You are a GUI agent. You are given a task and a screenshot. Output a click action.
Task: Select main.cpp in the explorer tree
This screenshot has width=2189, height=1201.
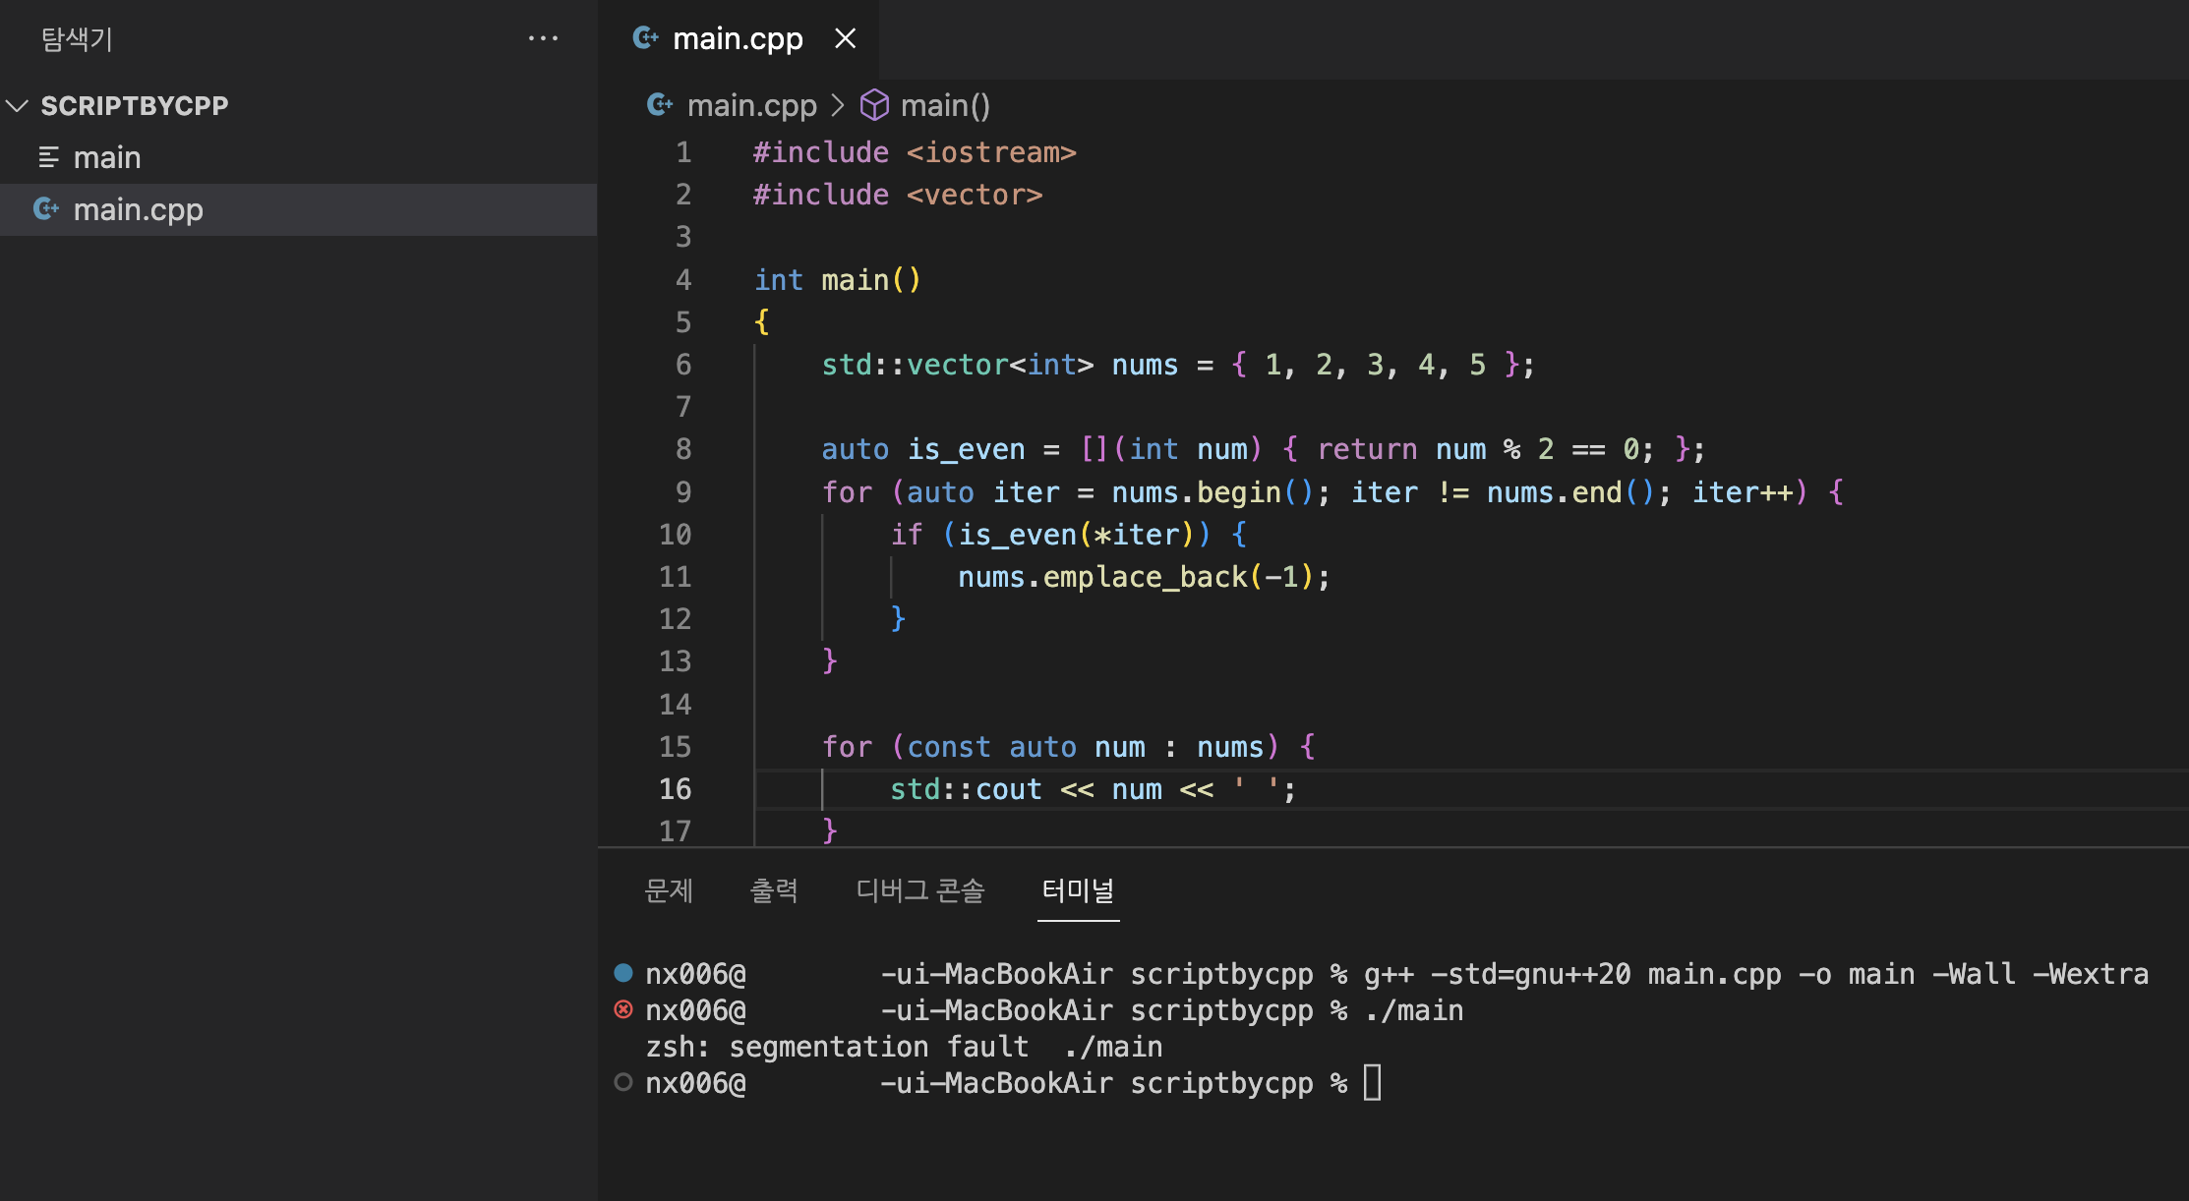click(138, 209)
